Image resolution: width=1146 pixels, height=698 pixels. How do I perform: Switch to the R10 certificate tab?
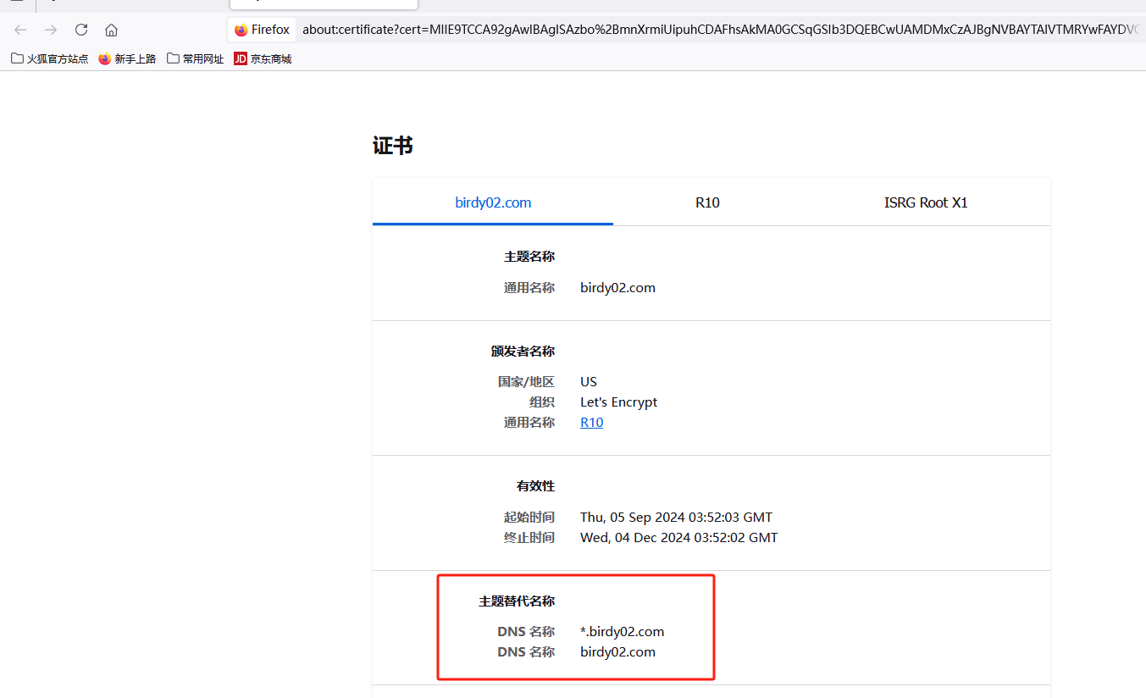point(707,202)
